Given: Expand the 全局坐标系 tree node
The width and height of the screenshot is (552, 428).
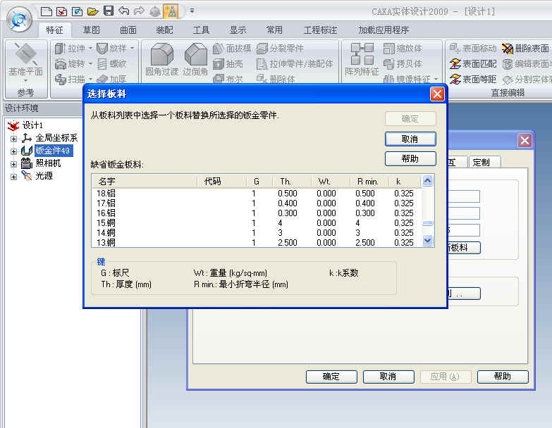Looking at the screenshot, I should pyautogui.click(x=13, y=138).
